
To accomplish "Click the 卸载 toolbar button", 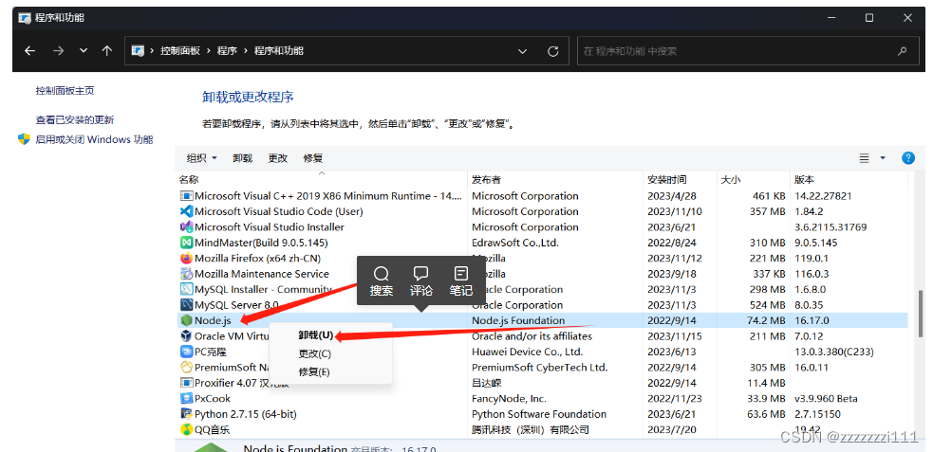I will coord(243,158).
